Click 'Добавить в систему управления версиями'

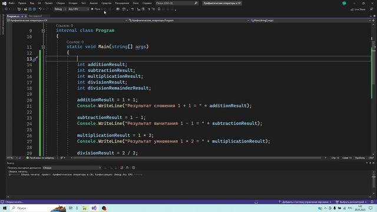305,202
